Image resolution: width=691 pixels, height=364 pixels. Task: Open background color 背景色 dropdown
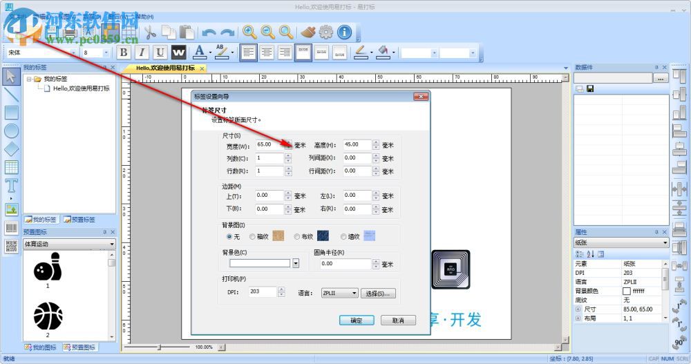click(x=296, y=264)
